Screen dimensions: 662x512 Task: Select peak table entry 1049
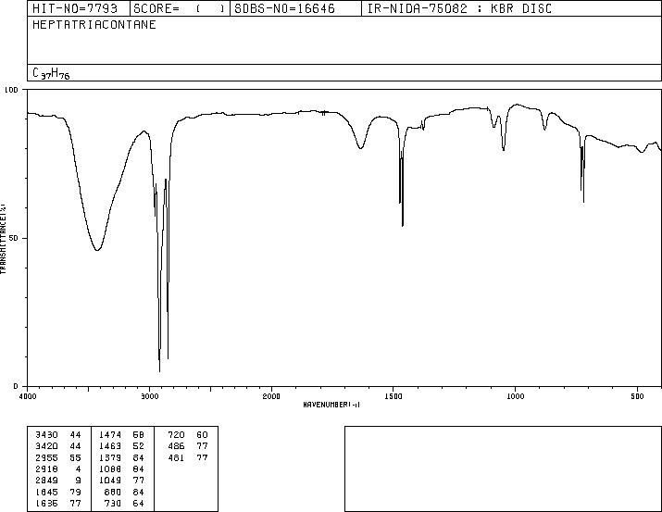[110, 481]
